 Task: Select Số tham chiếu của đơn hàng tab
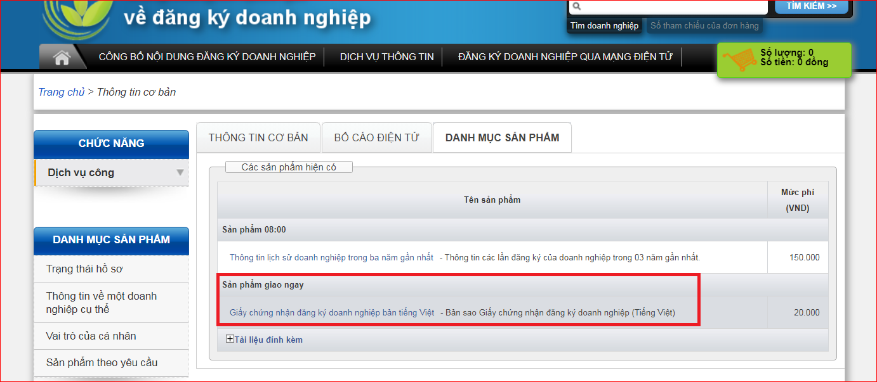[704, 26]
